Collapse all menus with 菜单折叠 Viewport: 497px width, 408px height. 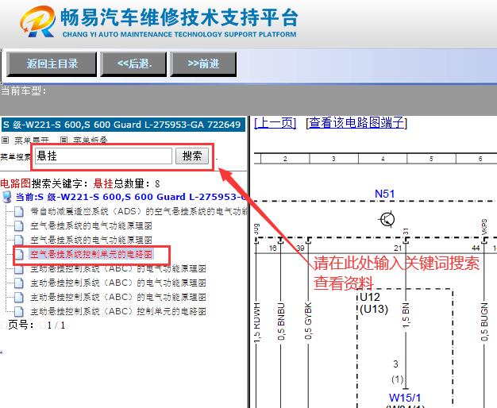tap(91, 140)
